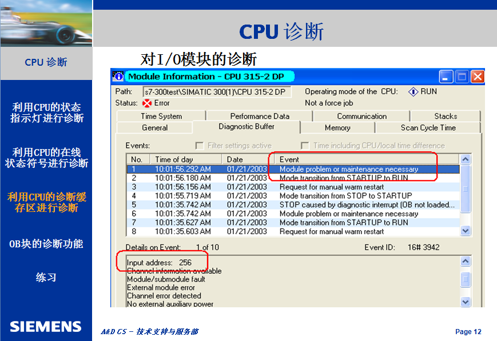Screen dimensions: 497x341
Task: Open OB块的诊断功能 sidebar item
Action: pyautogui.click(x=46, y=244)
